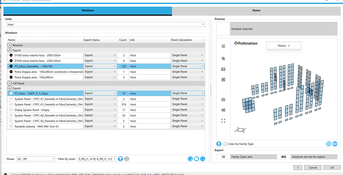Click the icon beside Porta Doppia anta - 145x240cm row
Image resolution: width=343 pixels, height=175 pixels.
(x=11, y=77)
